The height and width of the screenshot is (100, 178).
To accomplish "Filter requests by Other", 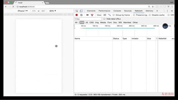I will coord(135,22).
